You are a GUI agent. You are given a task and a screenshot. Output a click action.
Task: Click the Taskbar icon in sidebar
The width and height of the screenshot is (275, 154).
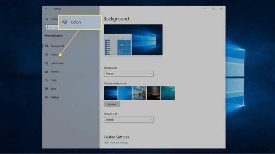(47, 97)
